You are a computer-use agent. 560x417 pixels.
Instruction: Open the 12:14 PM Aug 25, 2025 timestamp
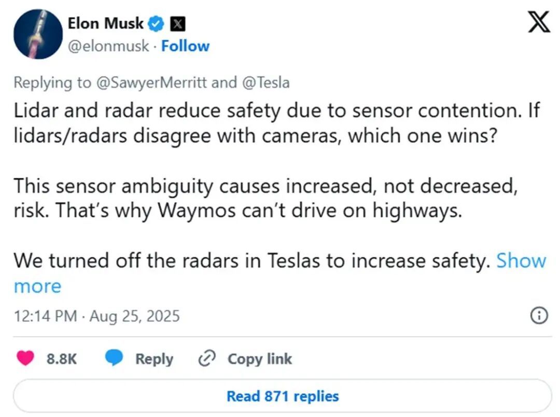click(96, 316)
